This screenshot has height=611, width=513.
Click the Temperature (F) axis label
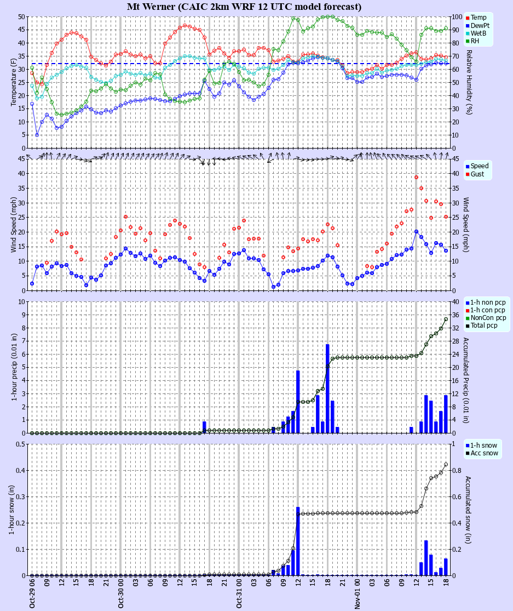pyautogui.click(x=13, y=83)
